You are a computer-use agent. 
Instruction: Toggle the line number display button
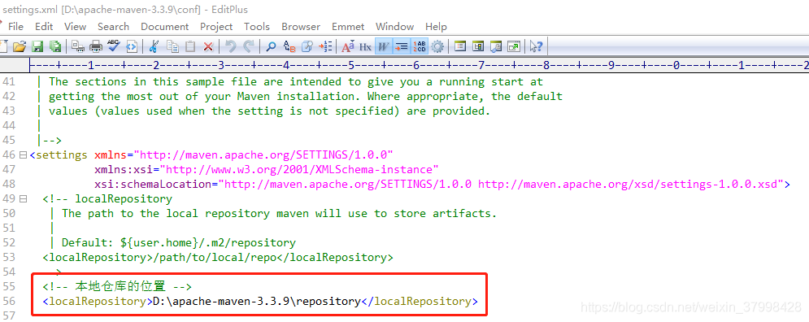(x=420, y=46)
